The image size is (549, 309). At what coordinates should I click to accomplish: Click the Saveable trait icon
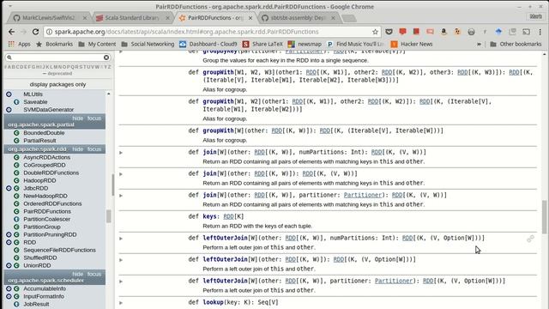point(16,101)
